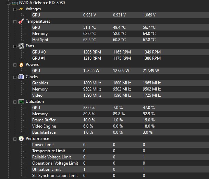Select the GPU #1 fan row
Viewport: 209px width, 179px height.
120,58
